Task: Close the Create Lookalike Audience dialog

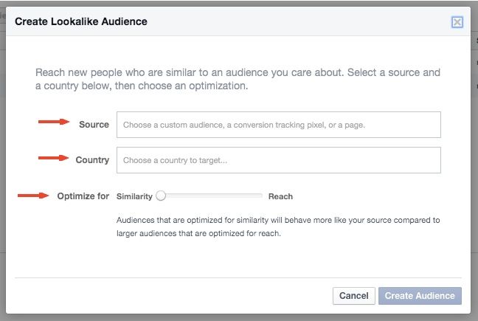Action: click(x=457, y=22)
